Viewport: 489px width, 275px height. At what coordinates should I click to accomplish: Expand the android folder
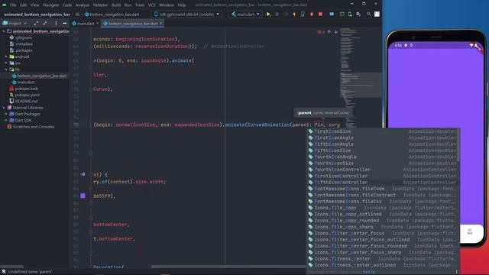click(6, 57)
